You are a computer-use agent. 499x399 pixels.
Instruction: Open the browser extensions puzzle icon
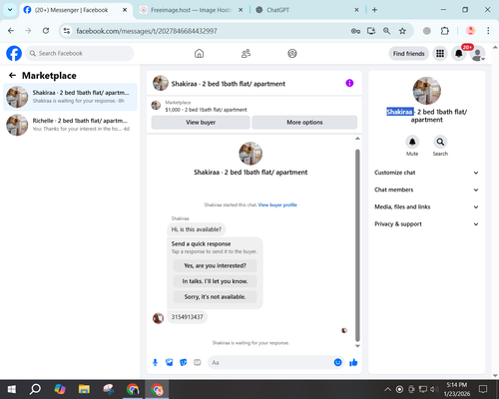coord(445,31)
